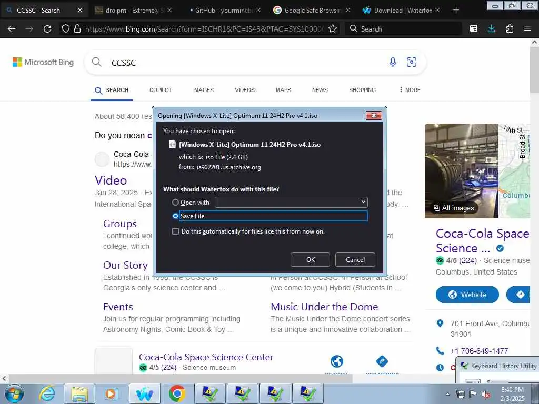Show hidden system tray icons
The image size is (539, 404).
(447, 394)
